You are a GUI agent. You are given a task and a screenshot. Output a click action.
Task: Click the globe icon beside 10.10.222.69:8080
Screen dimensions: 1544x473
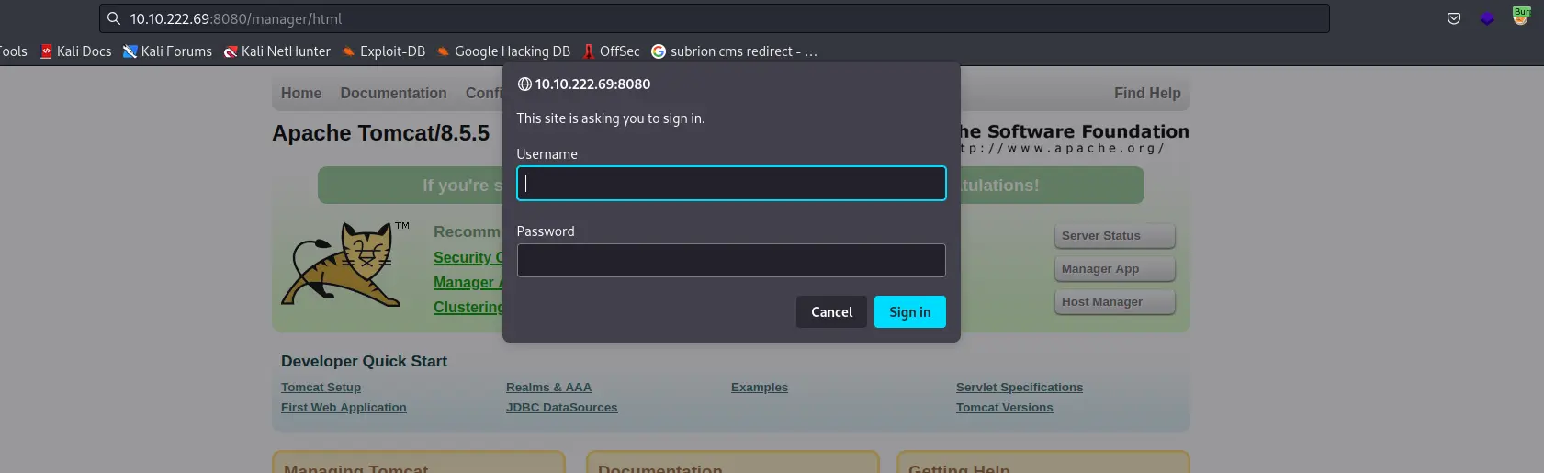point(524,84)
